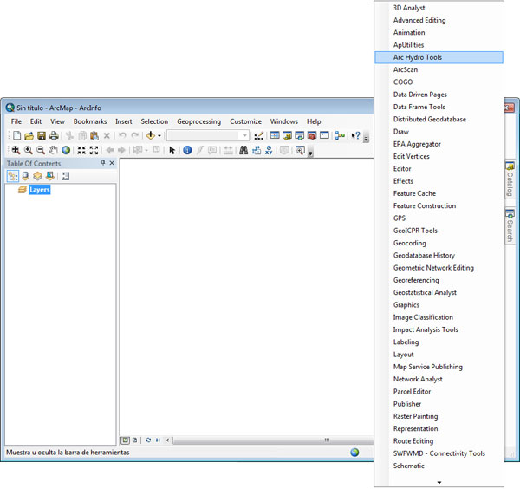Toggle List By Source in contents

tap(25, 176)
